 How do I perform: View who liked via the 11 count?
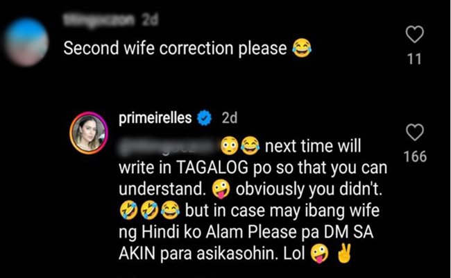[414, 59]
